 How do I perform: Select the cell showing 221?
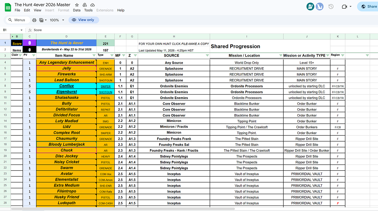[x=105, y=43]
